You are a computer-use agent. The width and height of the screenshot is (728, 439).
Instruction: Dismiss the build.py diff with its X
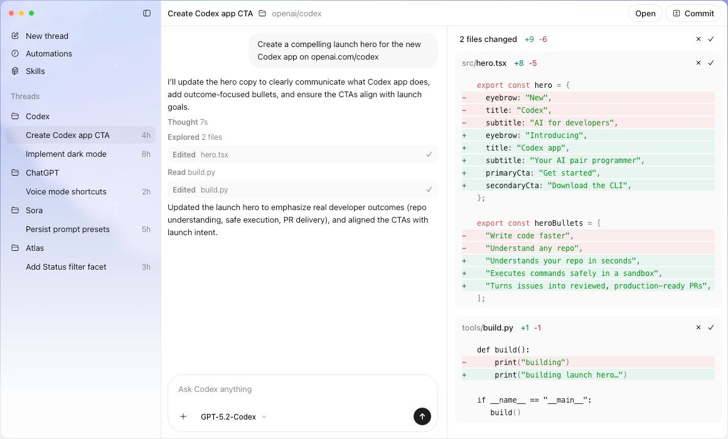click(698, 327)
